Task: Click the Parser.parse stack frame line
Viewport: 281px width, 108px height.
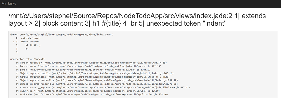Action: (x=88, y=66)
